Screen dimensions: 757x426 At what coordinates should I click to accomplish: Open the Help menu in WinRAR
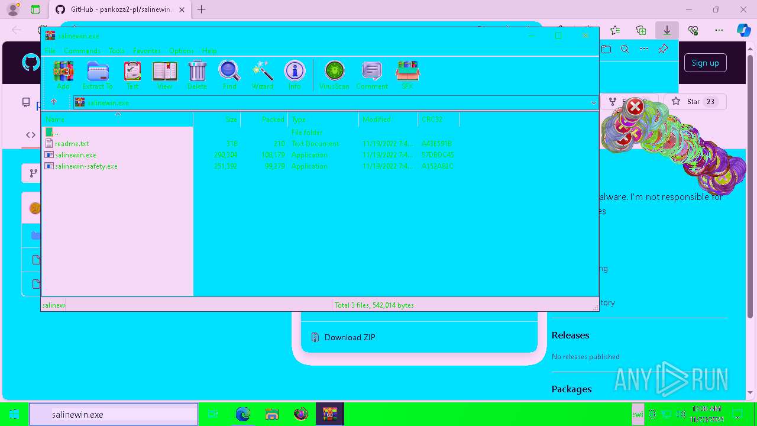pos(209,51)
